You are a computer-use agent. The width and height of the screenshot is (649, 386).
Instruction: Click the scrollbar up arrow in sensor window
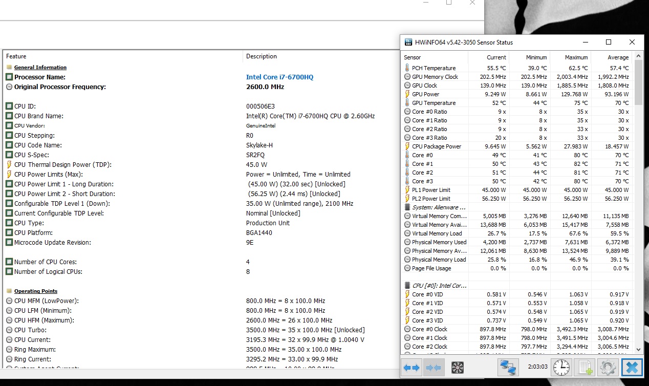pos(638,56)
